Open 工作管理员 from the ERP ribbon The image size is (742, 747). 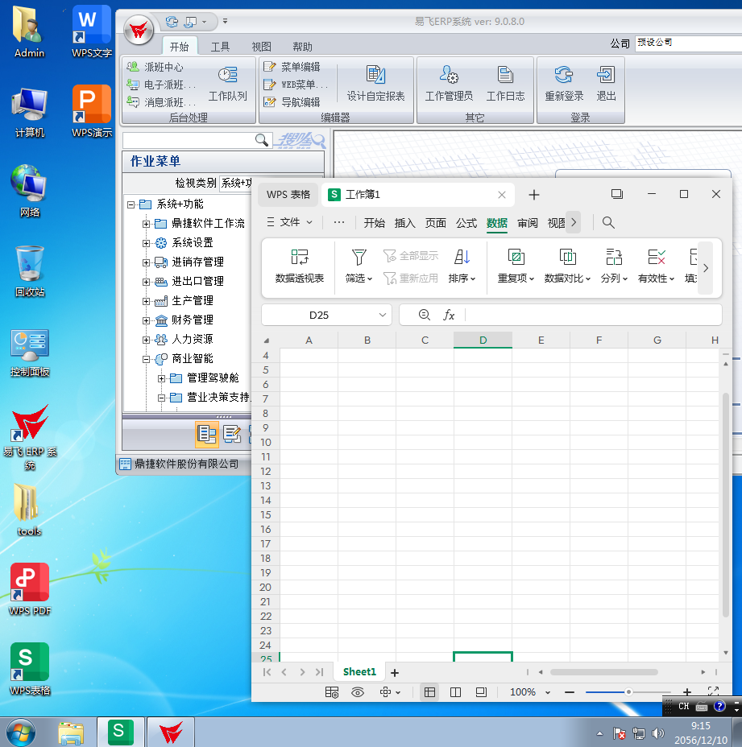tap(449, 84)
